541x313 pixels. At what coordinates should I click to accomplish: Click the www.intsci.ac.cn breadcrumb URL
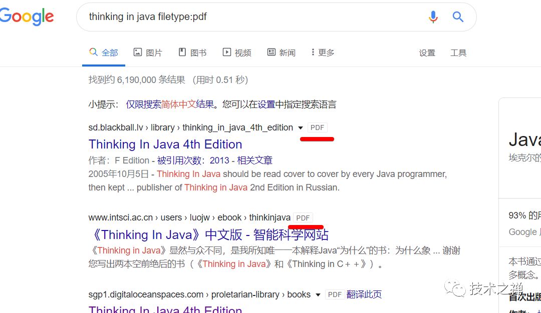pyautogui.click(x=189, y=217)
